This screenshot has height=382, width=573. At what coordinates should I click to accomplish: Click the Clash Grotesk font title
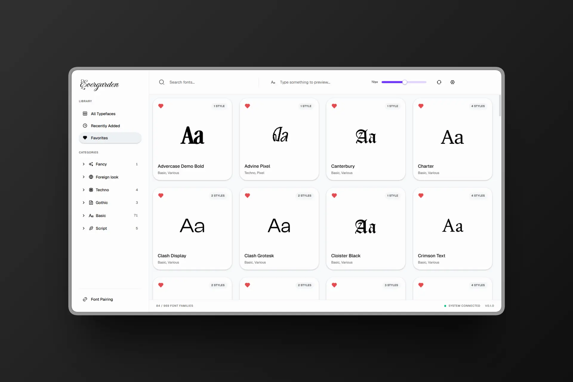259,256
